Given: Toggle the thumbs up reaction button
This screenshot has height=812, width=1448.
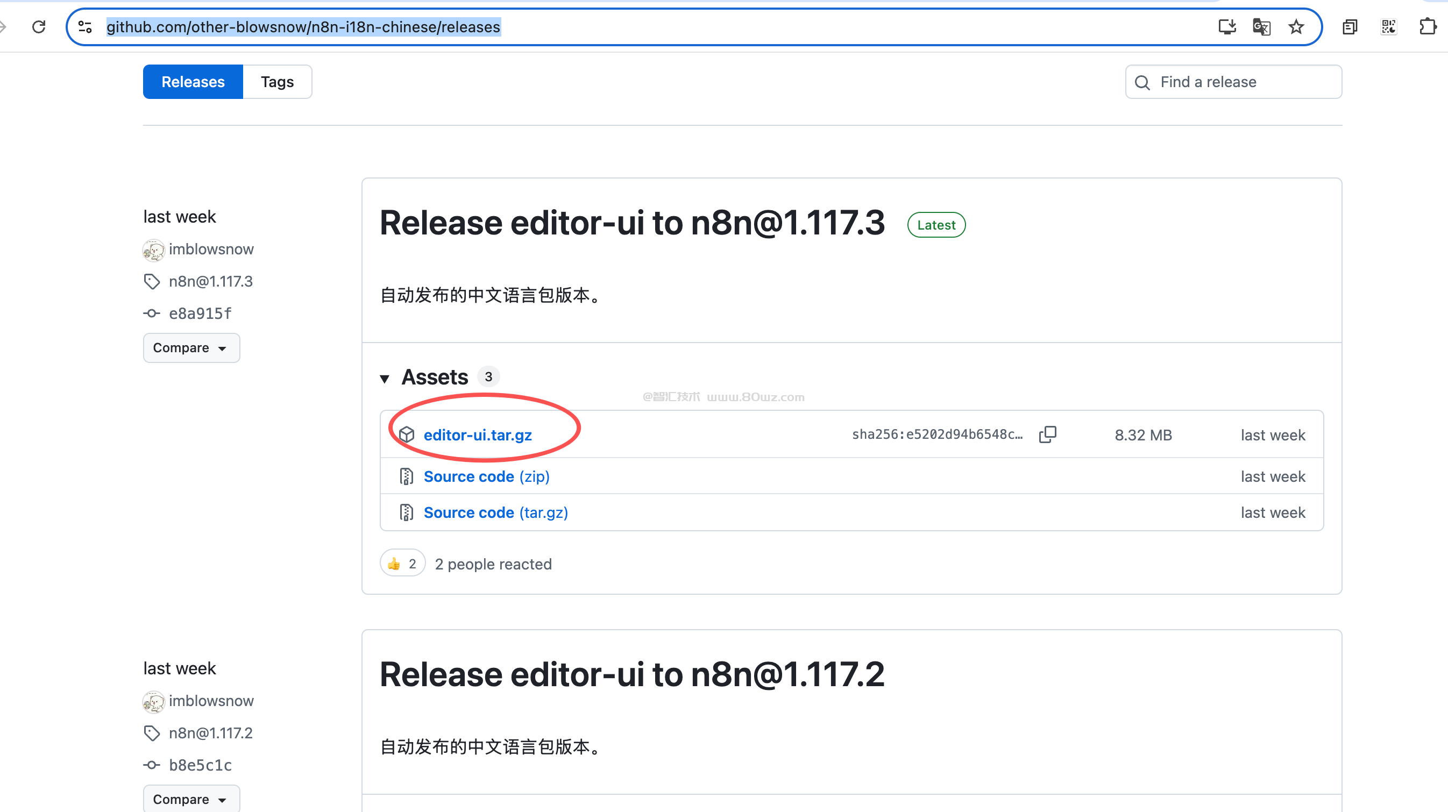Looking at the screenshot, I should [402, 563].
